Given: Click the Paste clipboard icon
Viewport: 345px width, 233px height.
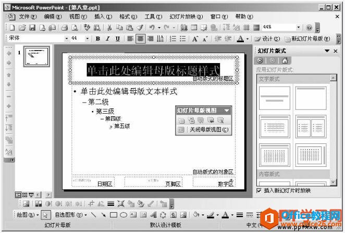Looking at the screenshot, I should (129, 28).
